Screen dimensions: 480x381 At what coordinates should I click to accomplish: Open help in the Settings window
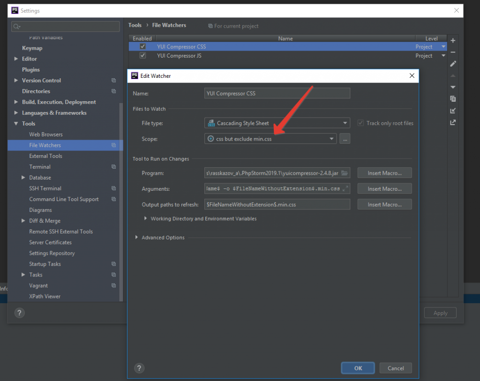19,313
